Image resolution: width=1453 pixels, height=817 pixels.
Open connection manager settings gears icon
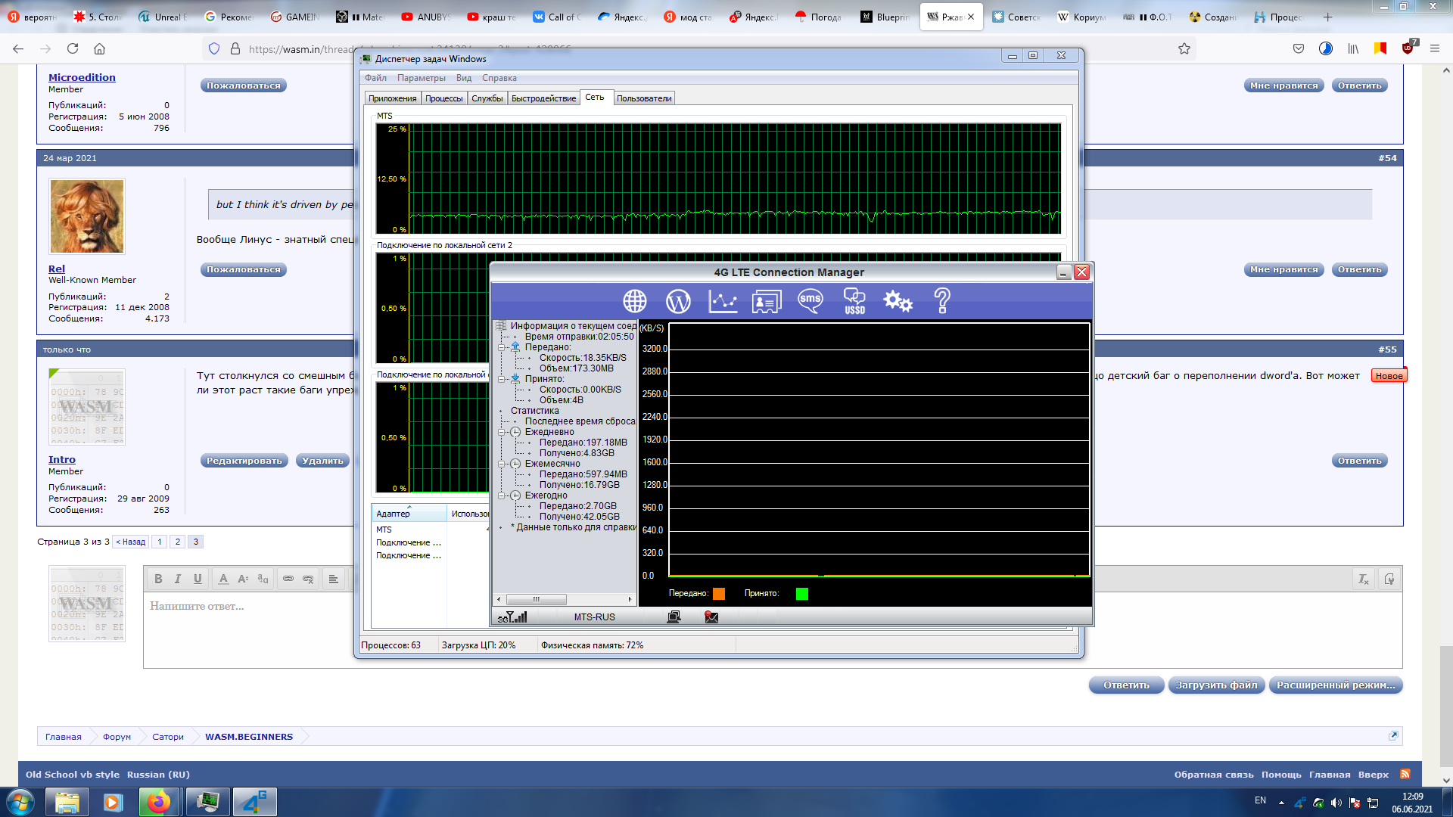pyautogui.click(x=898, y=301)
